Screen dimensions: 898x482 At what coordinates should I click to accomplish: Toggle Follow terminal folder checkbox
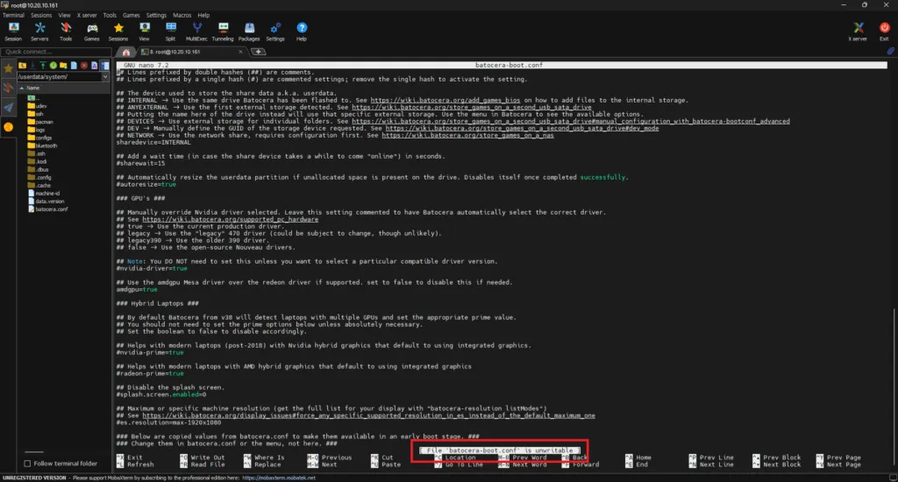(x=27, y=463)
